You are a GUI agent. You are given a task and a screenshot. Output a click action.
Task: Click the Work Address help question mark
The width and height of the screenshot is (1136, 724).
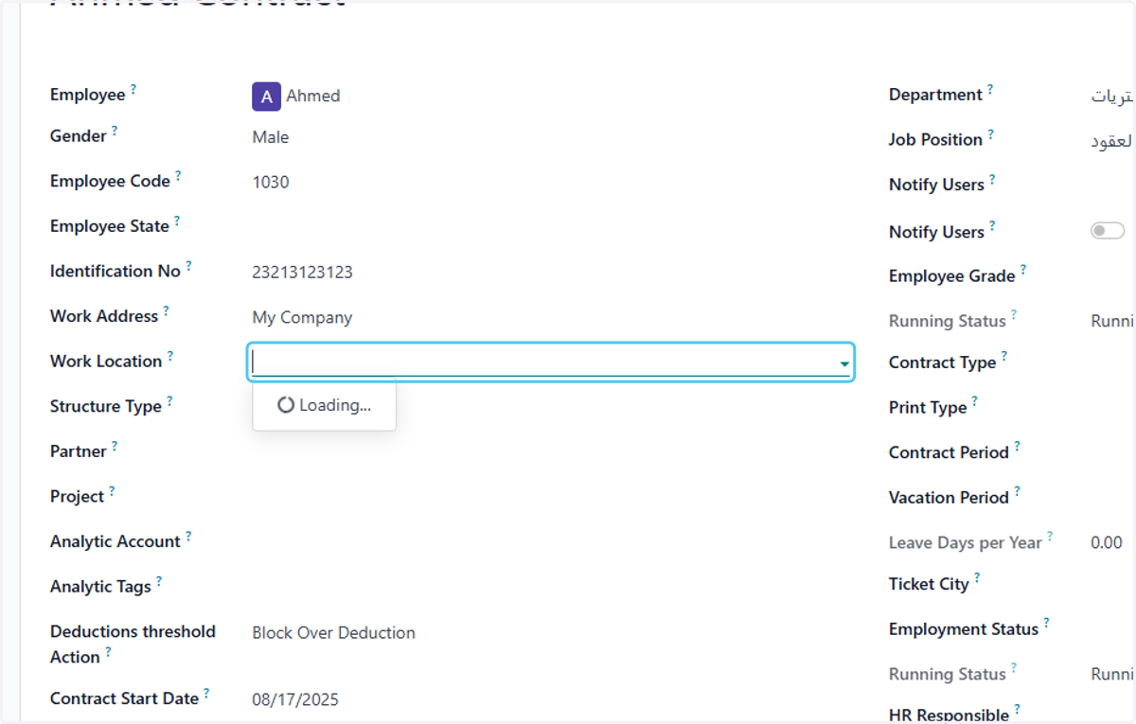[167, 310]
